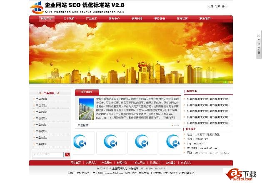Open the city road photo in 关于我们

click(x=86, y=109)
